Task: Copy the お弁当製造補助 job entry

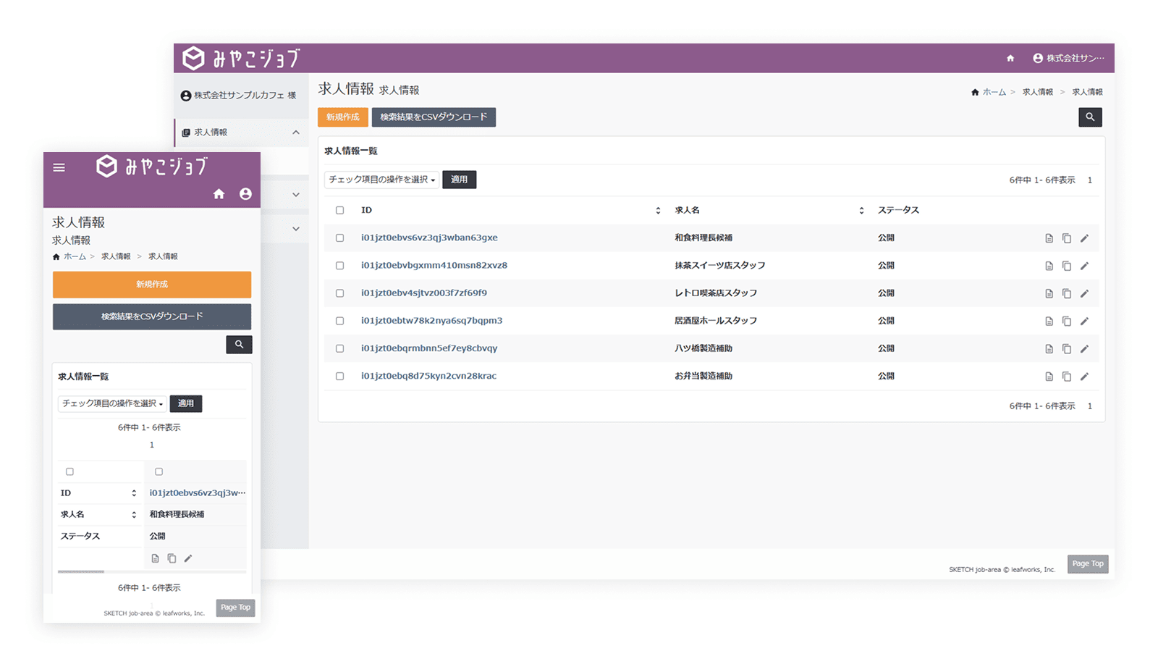Action: click(x=1067, y=377)
